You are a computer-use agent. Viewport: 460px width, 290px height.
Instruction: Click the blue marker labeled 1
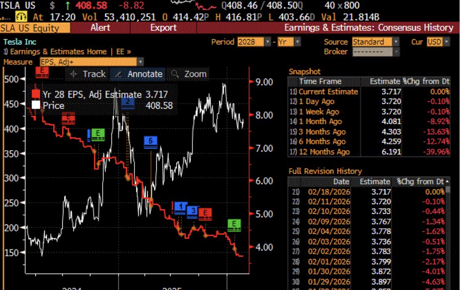point(181,208)
